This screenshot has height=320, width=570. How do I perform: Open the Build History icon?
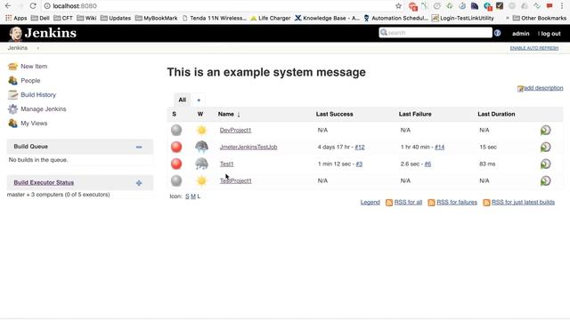point(12,95)
